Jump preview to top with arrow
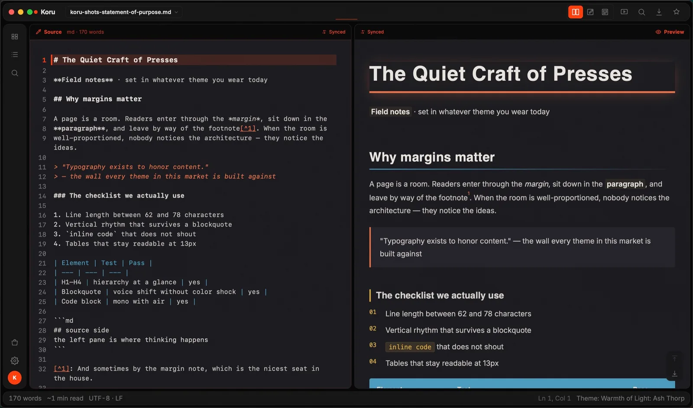Viewport: 693px width, 408px height. click(674, 358)
